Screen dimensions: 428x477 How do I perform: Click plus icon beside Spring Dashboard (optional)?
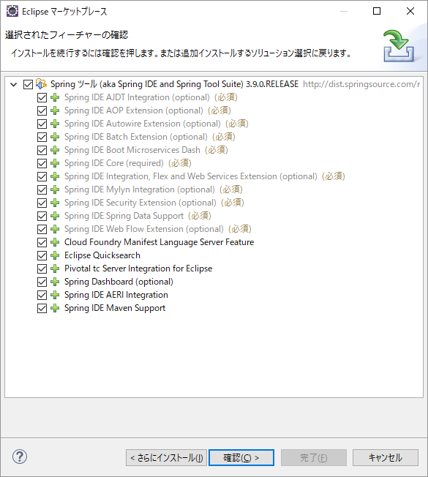point(55,282)
